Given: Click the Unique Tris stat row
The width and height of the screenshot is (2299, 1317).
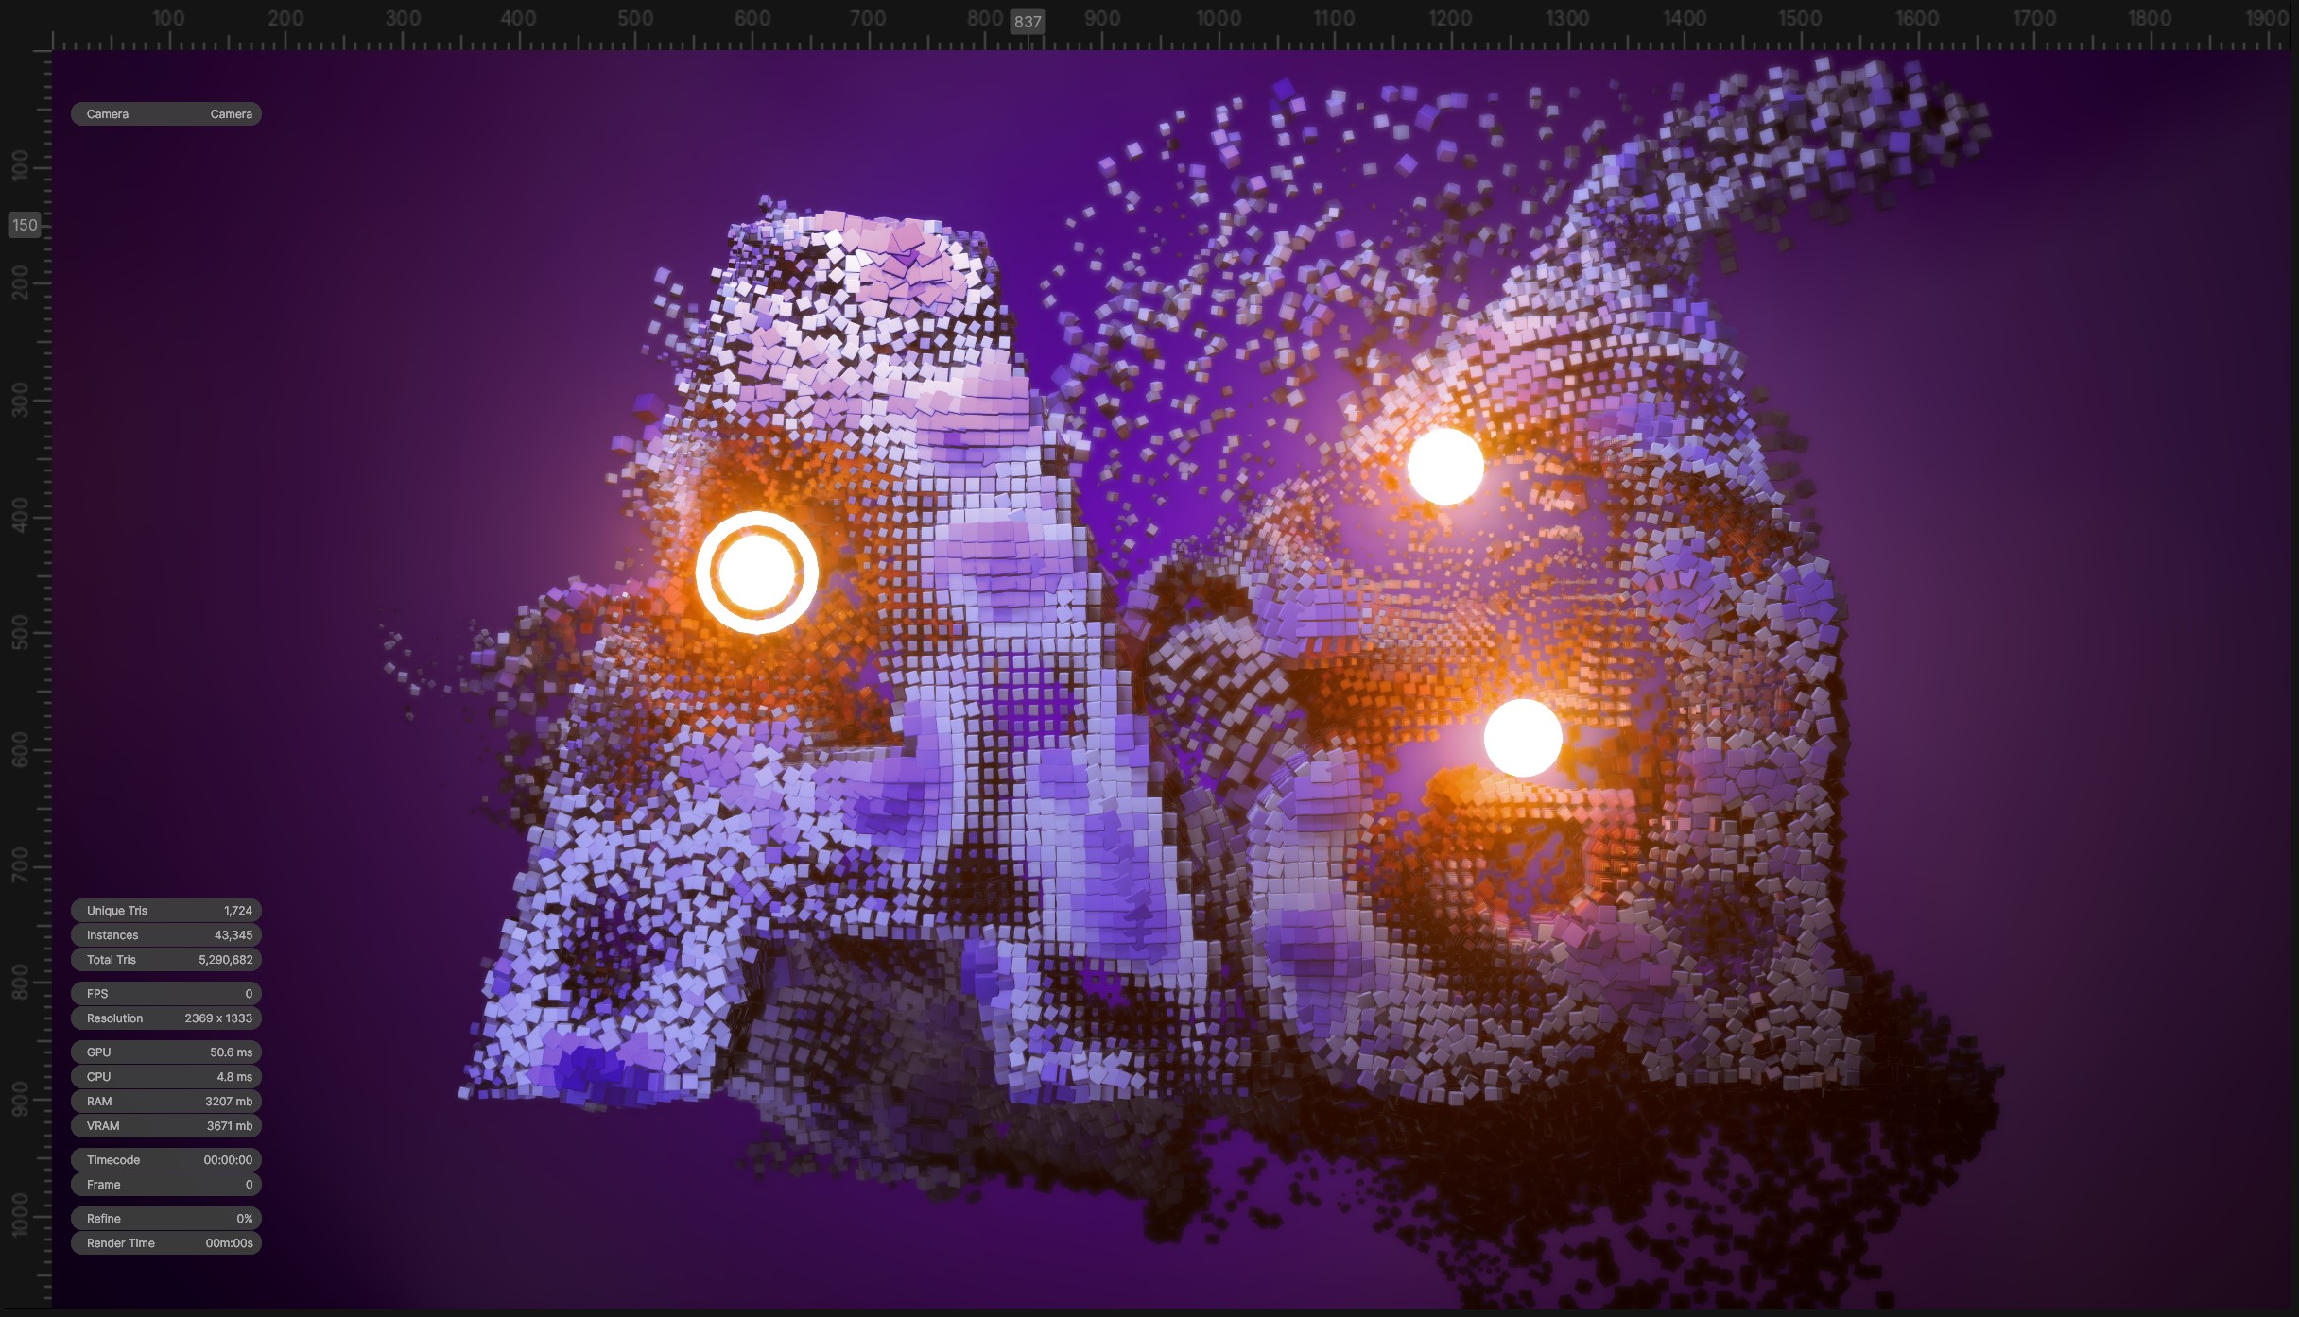Looking at the screenshot, I should [x=165, y=911].
